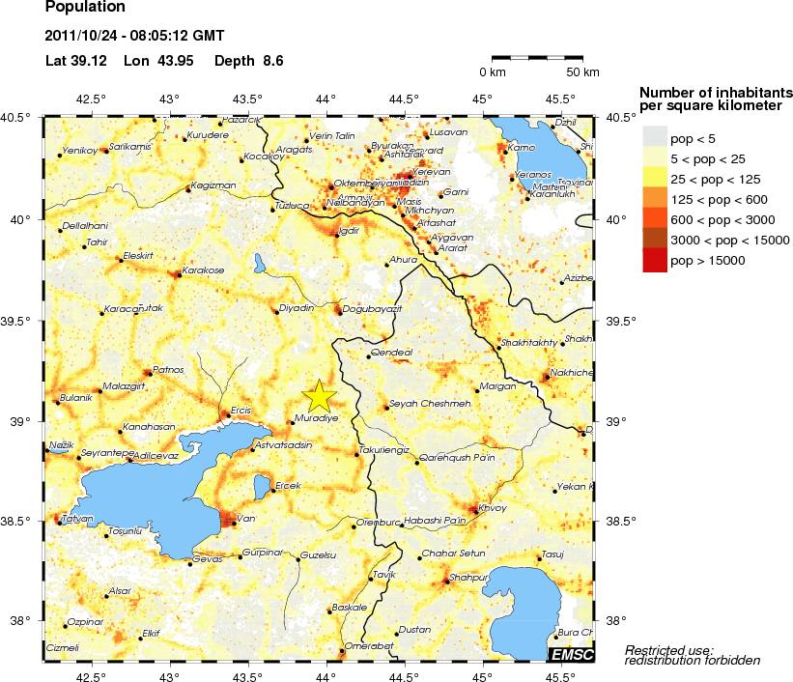Image resolution: width=793 pixels, height=682 pixels.
Task: Select the Dogubayazit city marker dot
Action: [x=339, y=310]
